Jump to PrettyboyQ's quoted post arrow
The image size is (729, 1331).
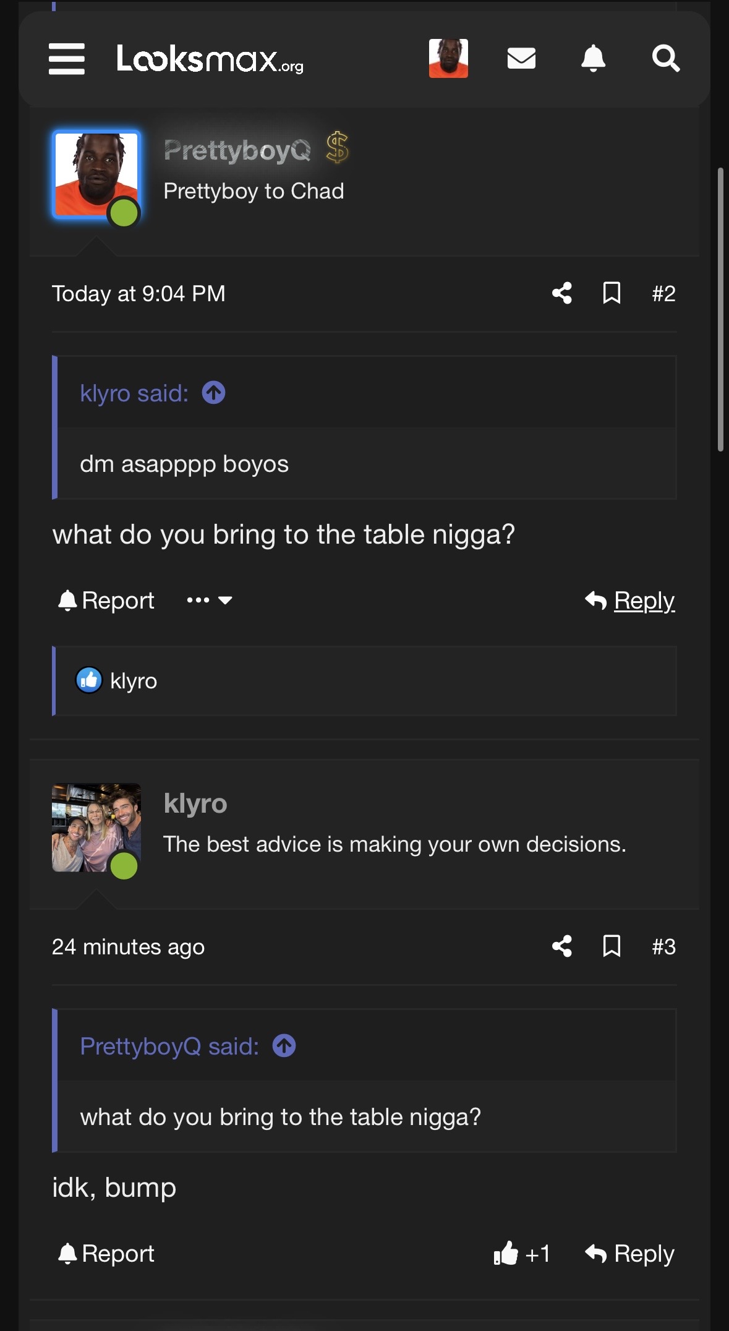(284, 1046)
